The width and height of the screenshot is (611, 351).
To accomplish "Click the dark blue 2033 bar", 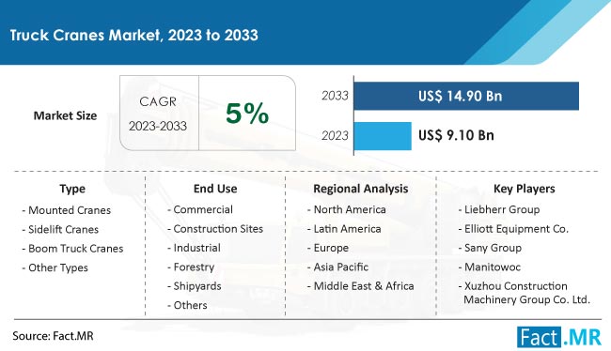I will pos(466,96).
